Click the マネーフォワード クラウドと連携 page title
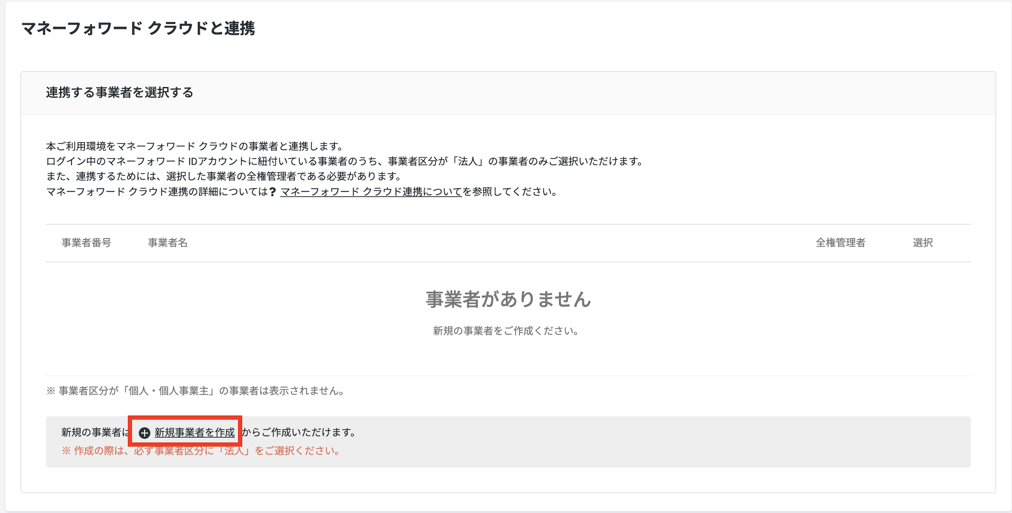Screen dimensions: 1012x513 tap(138, 28)
